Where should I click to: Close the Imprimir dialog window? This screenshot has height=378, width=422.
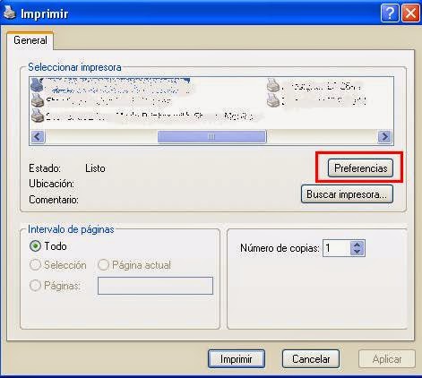tap(410, 13)
